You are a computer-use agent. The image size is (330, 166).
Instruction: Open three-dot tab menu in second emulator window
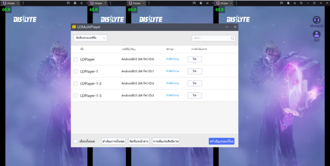coord(111,3)
